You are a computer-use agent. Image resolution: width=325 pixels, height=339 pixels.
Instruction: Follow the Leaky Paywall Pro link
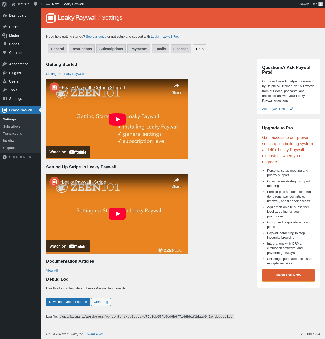coord(165,37)
